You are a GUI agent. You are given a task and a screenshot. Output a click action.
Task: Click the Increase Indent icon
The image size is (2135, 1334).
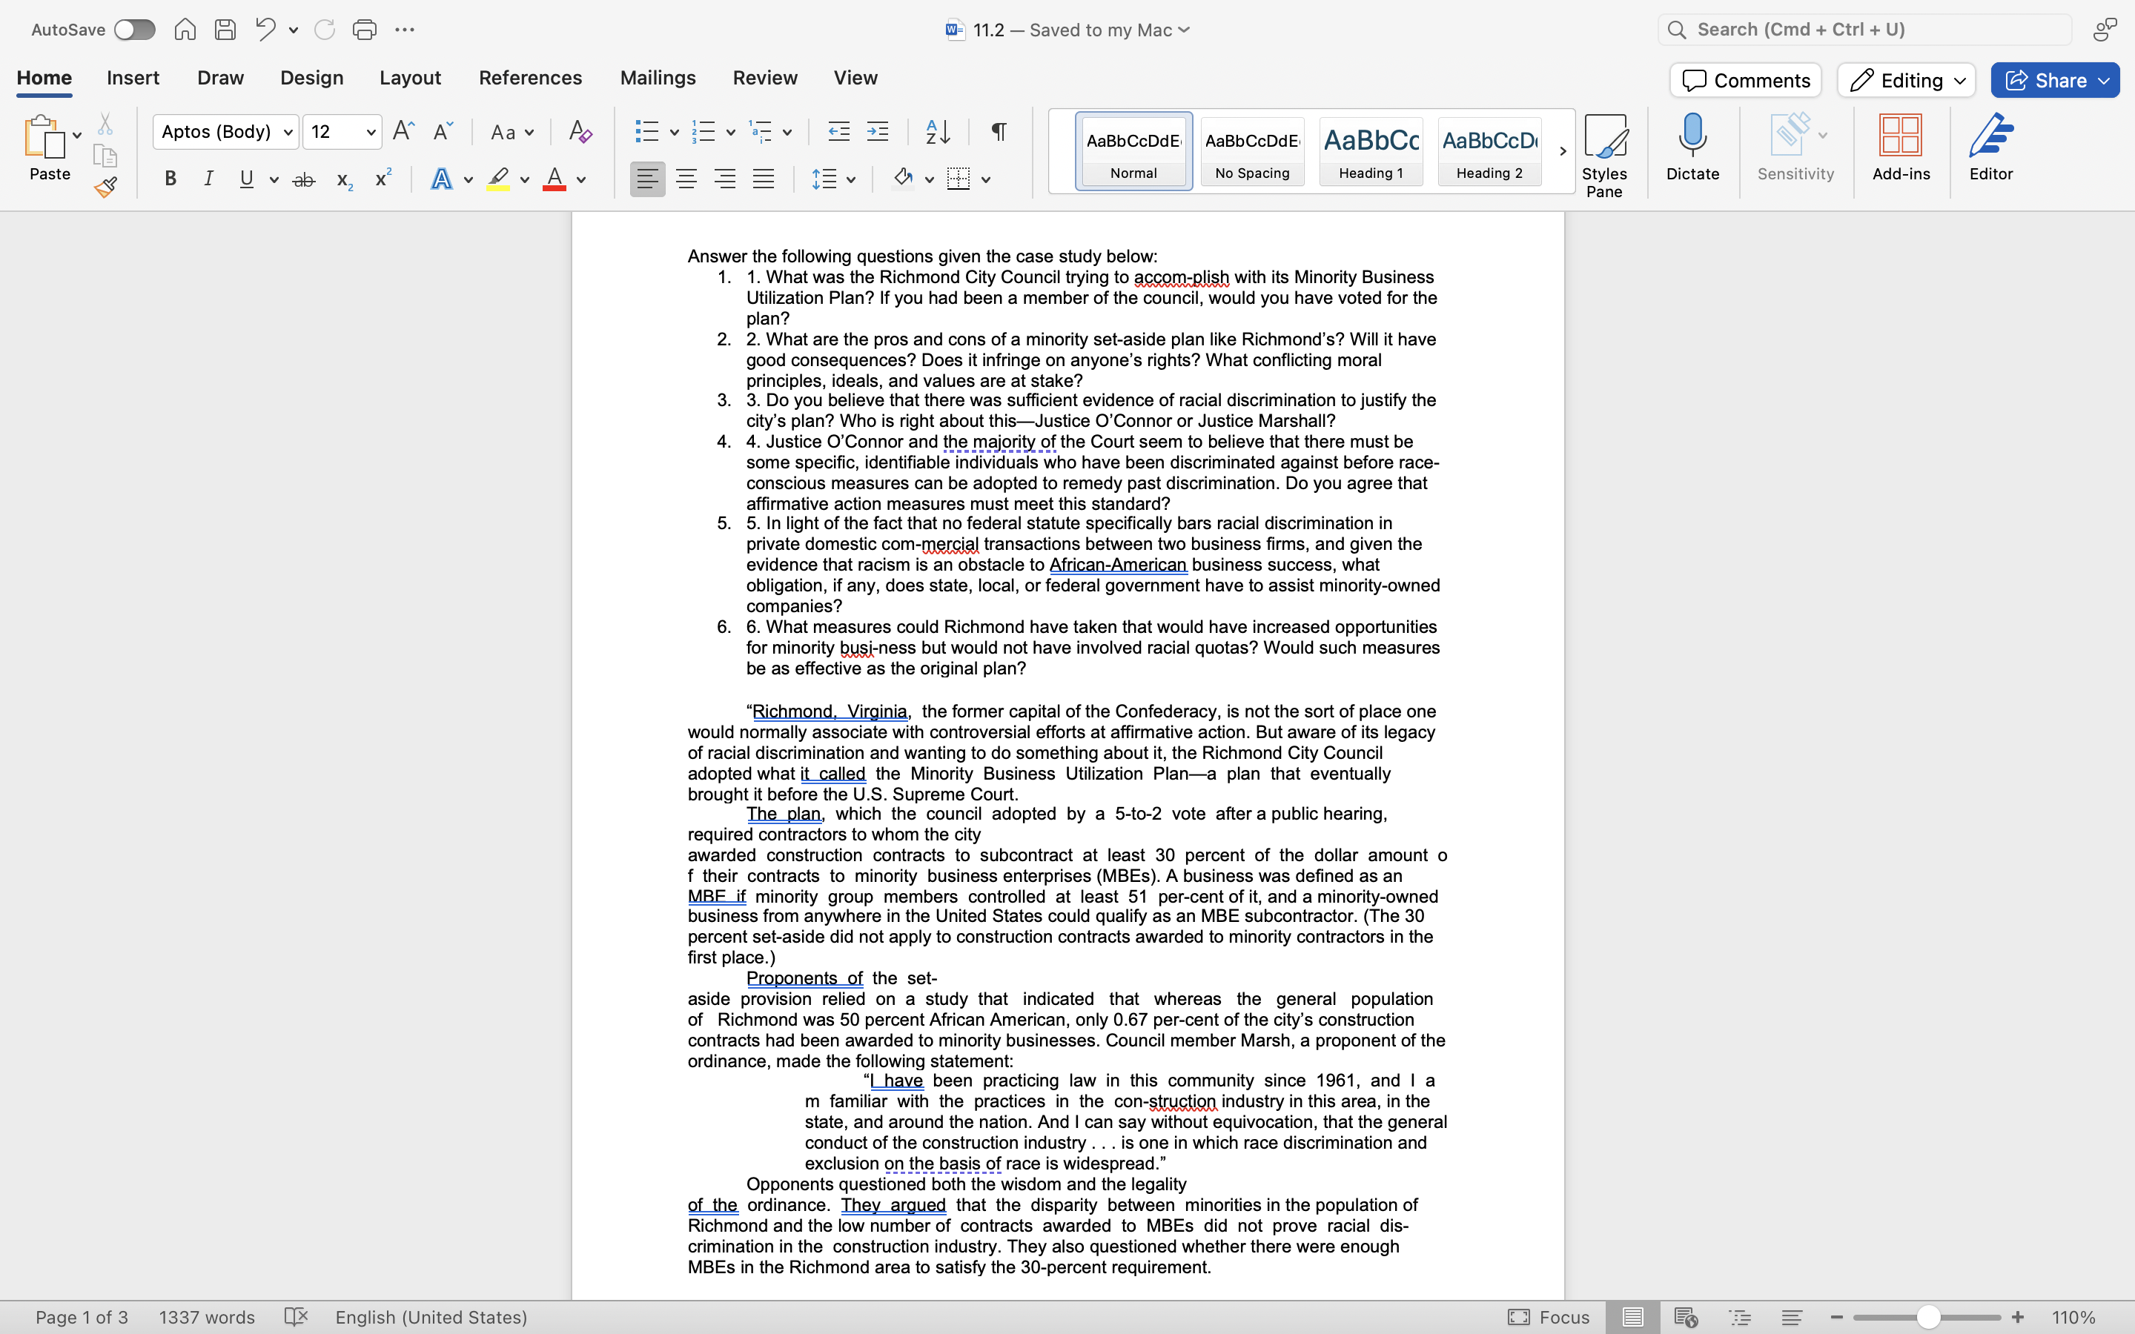[877, 133]
